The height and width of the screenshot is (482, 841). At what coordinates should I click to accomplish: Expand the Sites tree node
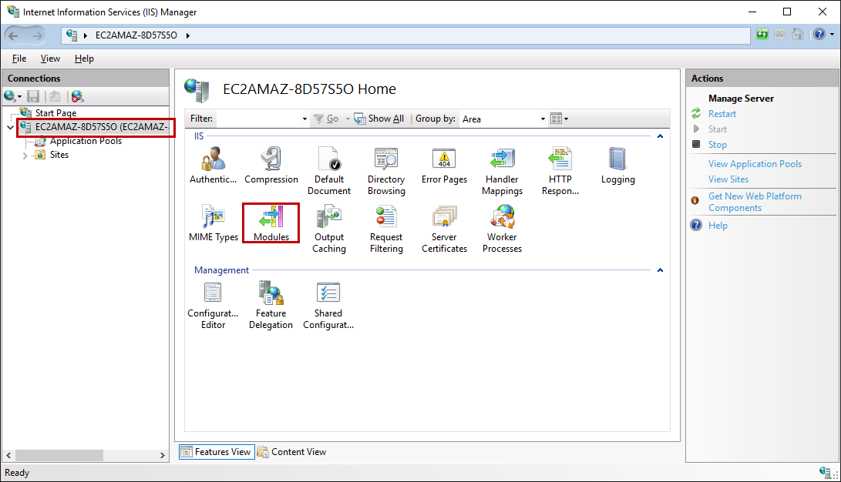(25, 156)
